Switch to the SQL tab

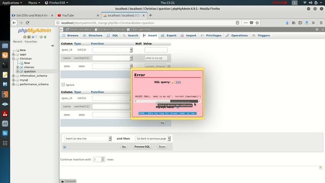(112, 36)
